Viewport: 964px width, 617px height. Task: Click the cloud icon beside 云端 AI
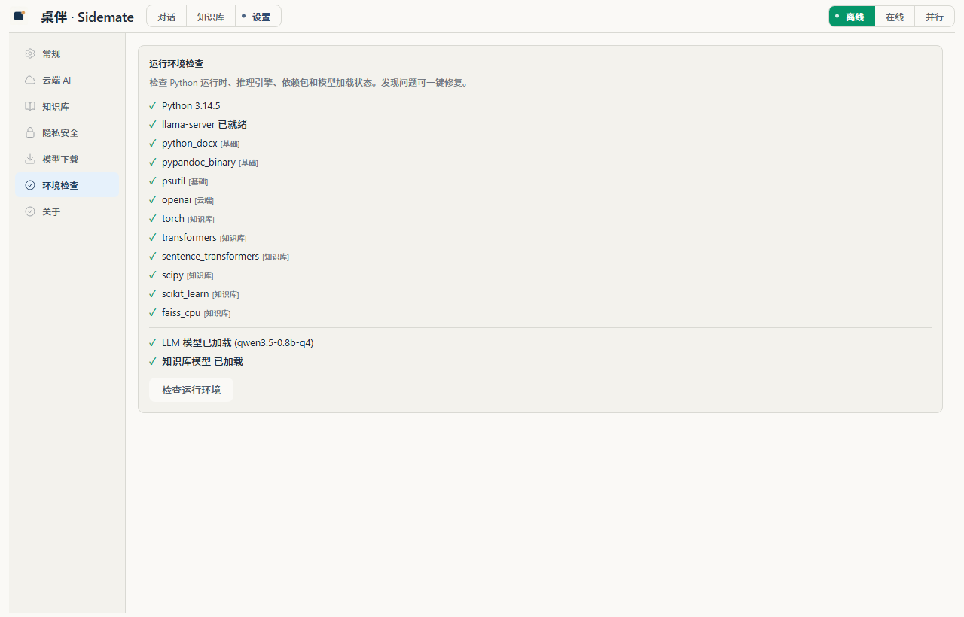point(30,80)
